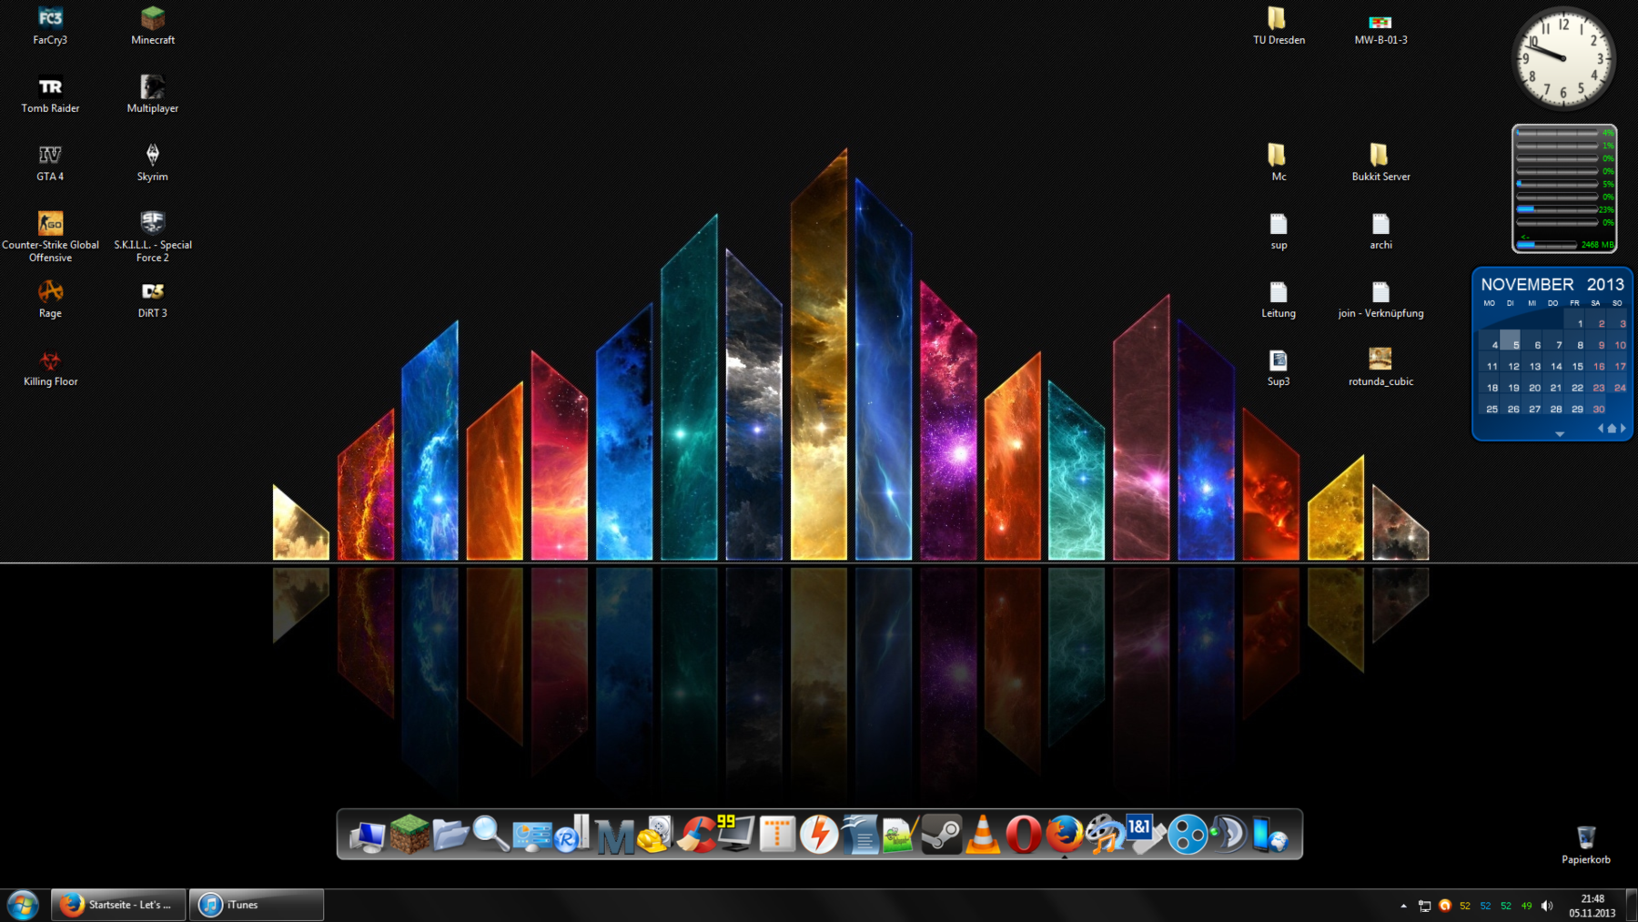The image size is (1638, 922).
Task: Click the calendar gadget home button
Action: point(1612,428)
